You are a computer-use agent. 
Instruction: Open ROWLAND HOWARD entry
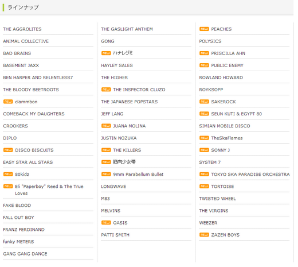(x=221, y=78)
